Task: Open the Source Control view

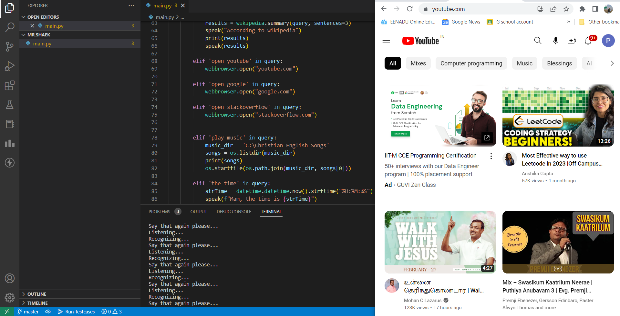Action: pos(10,47)
